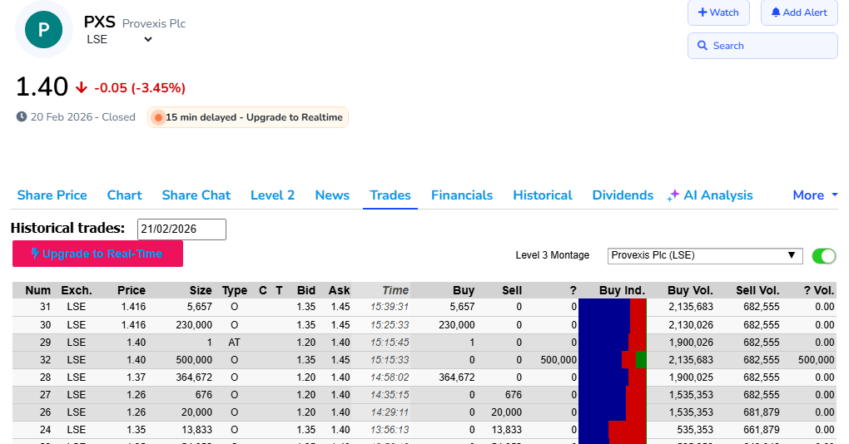Image resolution: width=849 pixels, height=444 pixels.
Task: Switch to the Historical tab
Action: (x=543, y=195)
